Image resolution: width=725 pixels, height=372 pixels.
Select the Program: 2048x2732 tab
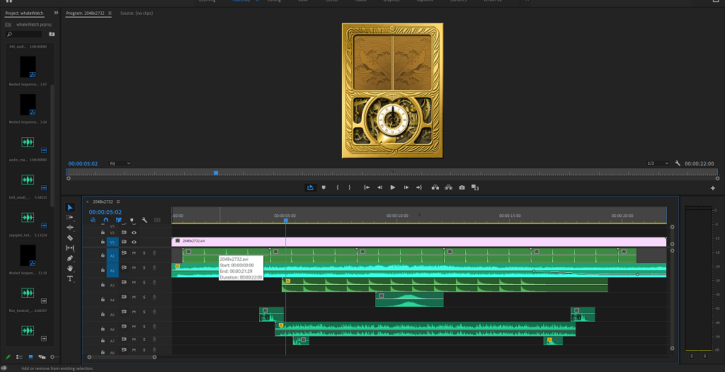click(86, 13)
